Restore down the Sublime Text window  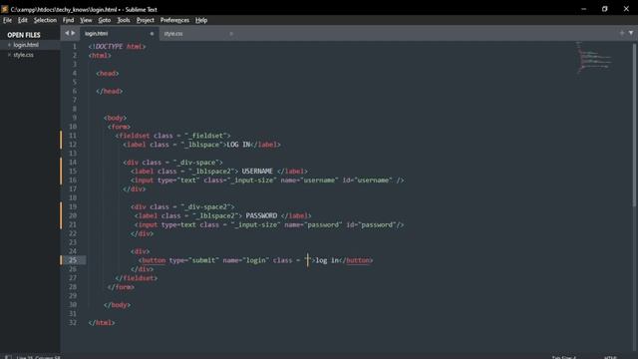click(605, 9)
